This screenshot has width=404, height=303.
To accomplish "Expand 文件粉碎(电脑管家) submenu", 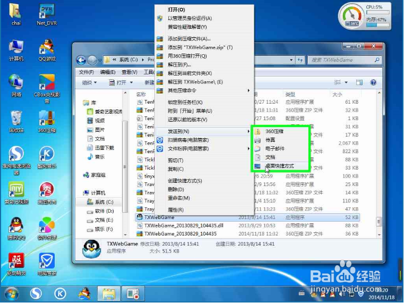I will (x=204, y=149).
